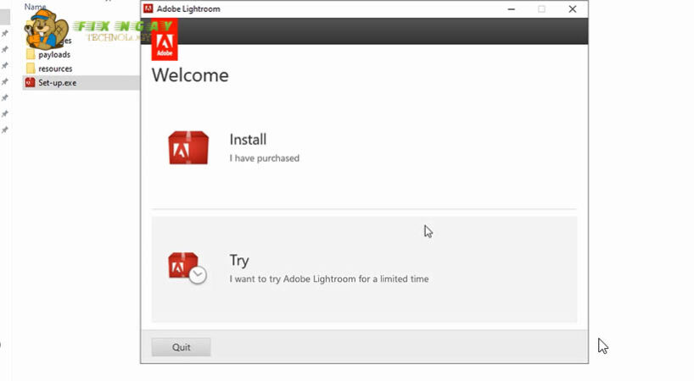Image resolution: width=694 pixels, height=381 pixels.
Task: Select the Set-up.exe file icon
Action: (30, 83)
